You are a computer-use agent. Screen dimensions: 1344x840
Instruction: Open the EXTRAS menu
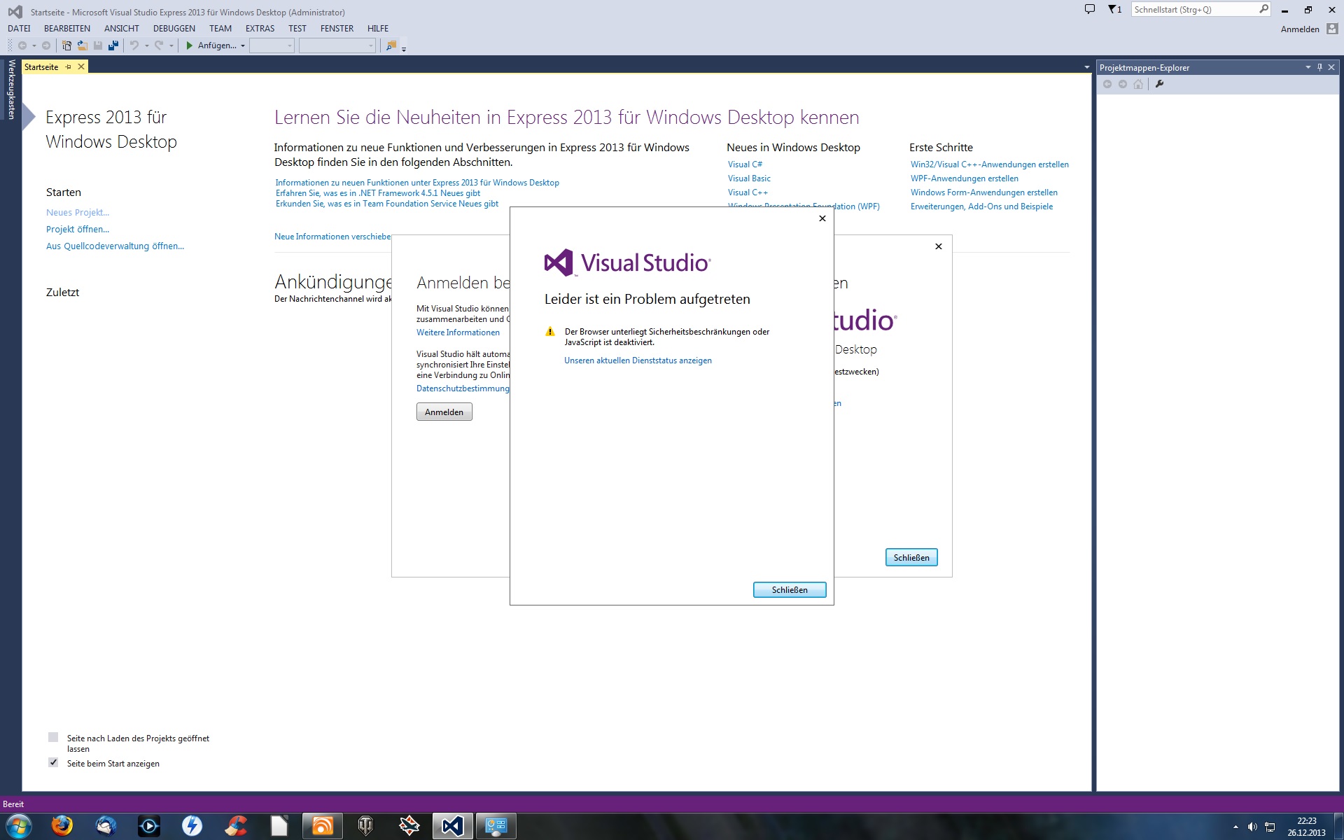[260, 29]
